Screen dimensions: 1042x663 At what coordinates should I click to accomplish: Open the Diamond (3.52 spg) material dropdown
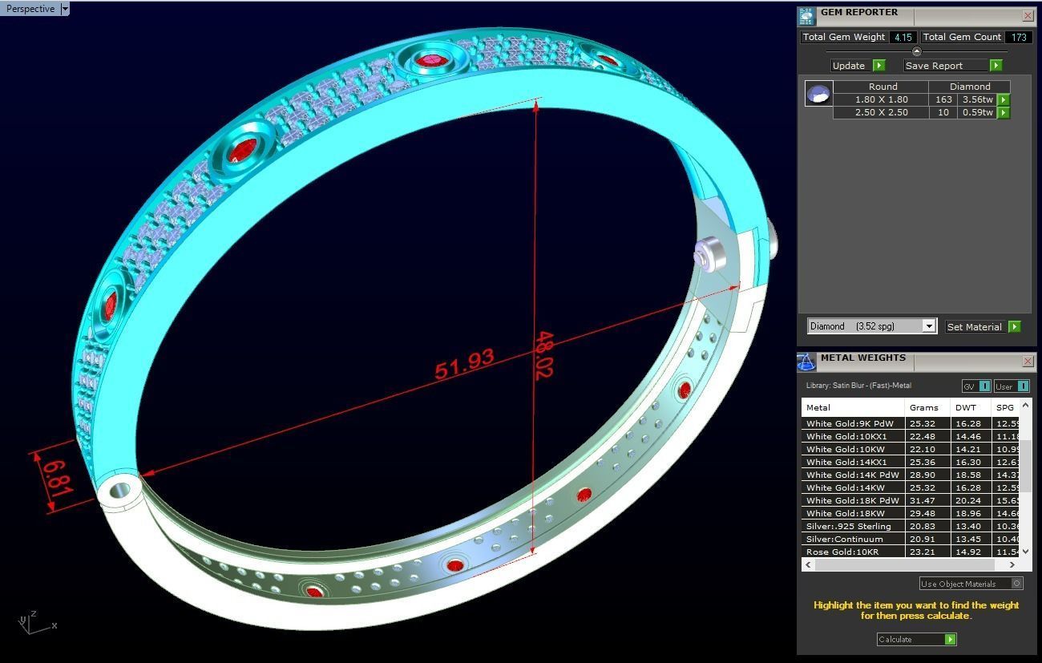872,326
